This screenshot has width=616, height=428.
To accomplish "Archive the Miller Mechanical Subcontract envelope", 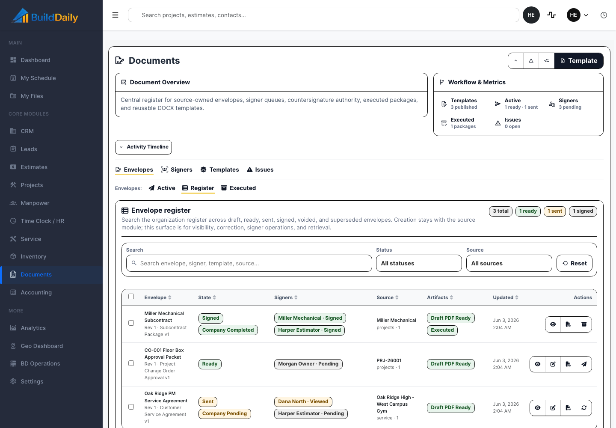I will coord(584,324).
